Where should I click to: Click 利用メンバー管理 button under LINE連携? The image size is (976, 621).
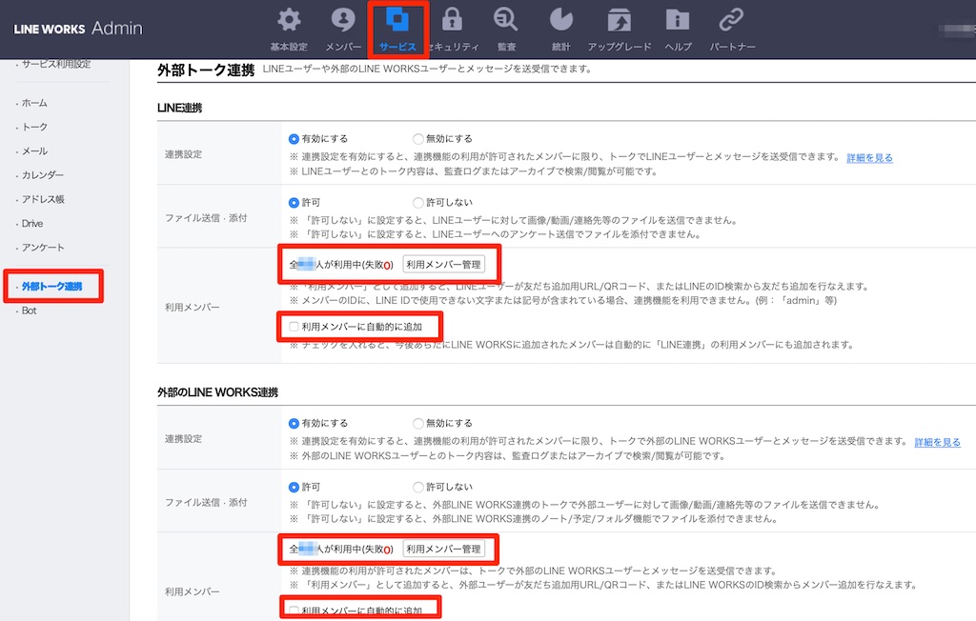pyautogui.click(x=442, y=265)
